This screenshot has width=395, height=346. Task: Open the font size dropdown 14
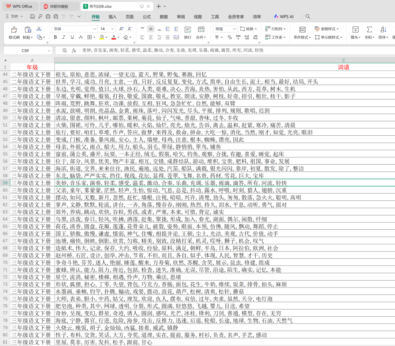coord(112,29)
